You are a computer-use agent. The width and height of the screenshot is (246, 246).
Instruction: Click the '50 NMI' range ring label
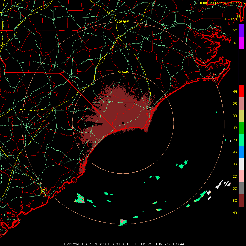coord(123,72)
